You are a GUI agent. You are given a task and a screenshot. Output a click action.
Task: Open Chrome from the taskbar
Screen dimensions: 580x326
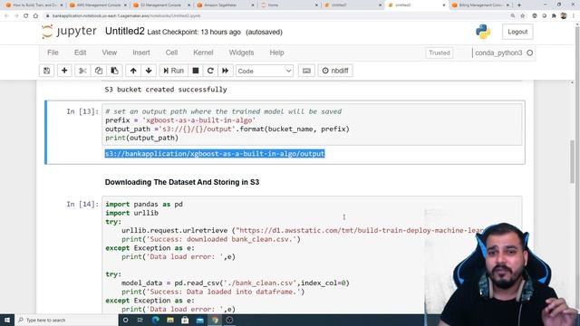(x=215, y=320)
